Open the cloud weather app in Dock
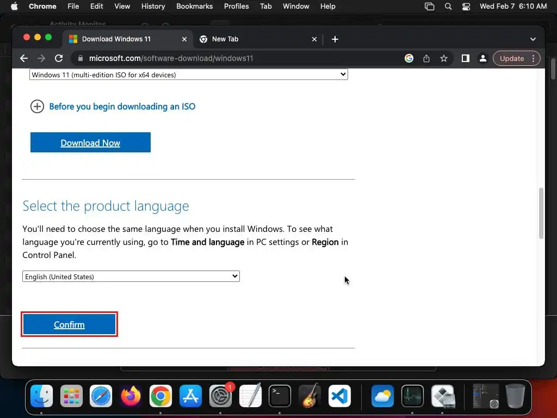This screenshot has height=418, width=557. tap(382, 396)
